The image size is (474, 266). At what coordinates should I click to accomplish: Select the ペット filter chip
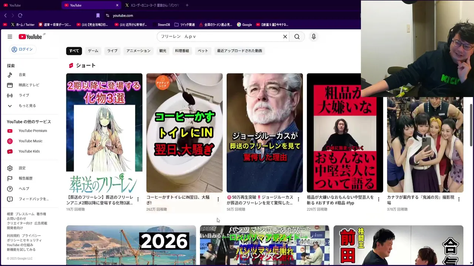(203, 51)
